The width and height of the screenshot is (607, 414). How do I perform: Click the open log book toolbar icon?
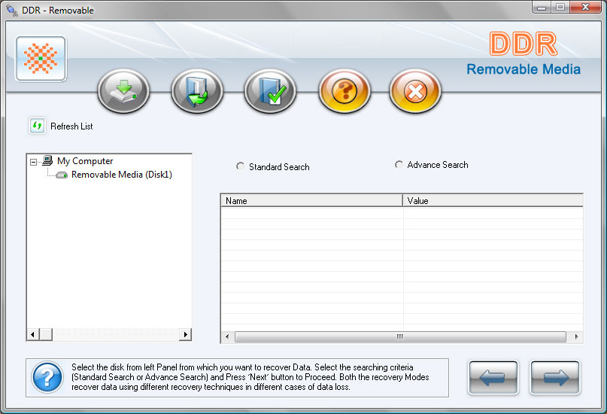(197, 92)
